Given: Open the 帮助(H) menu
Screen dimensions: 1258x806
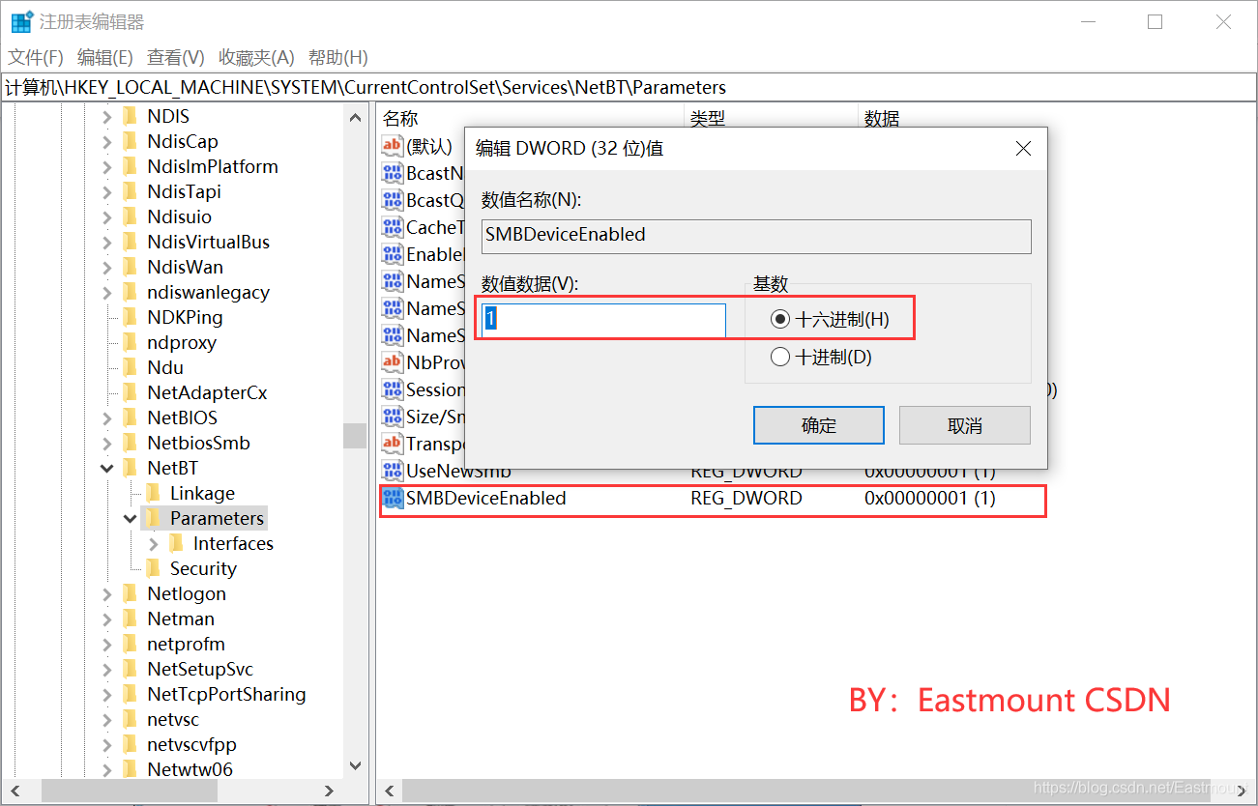Looking at the screenshot, I should click(338, 57).
